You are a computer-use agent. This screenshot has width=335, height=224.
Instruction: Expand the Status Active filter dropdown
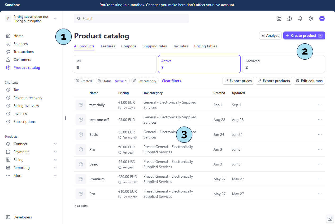point(121,81)
